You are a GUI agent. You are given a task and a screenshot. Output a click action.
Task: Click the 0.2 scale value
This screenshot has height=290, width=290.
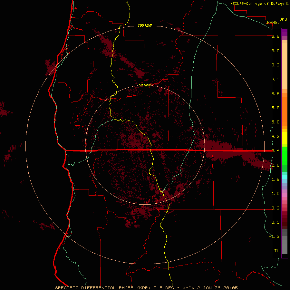(275, 208)
